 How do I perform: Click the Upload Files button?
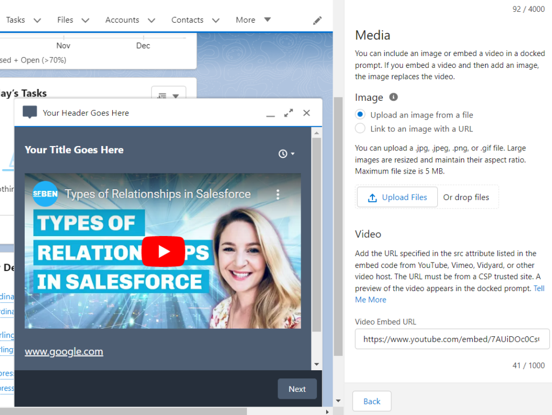pyautogui.click(x=397, y=197)
